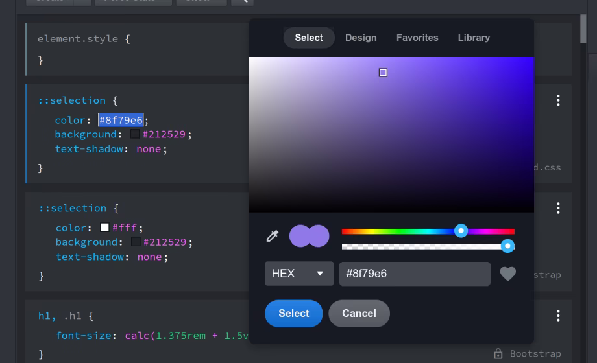Open the HEX color format dropdown
Image resolution: width=597 pixels, height=363 pixels.
point(298,274)
